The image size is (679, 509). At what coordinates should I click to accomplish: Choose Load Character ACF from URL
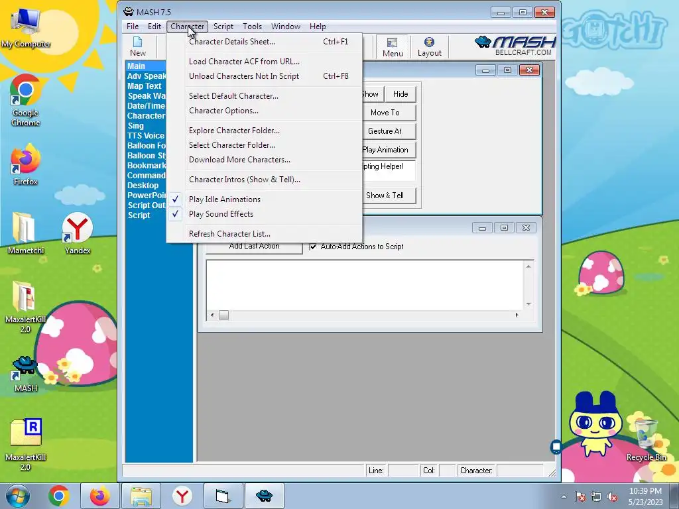(x=264, y=62)
